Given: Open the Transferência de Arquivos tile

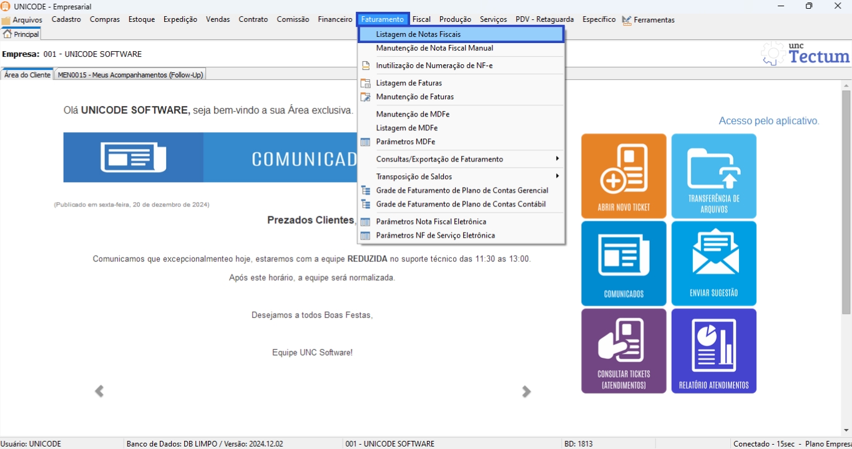Looking at the screenshot, I should (713, 176).
